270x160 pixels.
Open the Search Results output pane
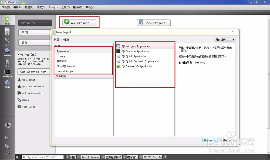tap(89, 157)
